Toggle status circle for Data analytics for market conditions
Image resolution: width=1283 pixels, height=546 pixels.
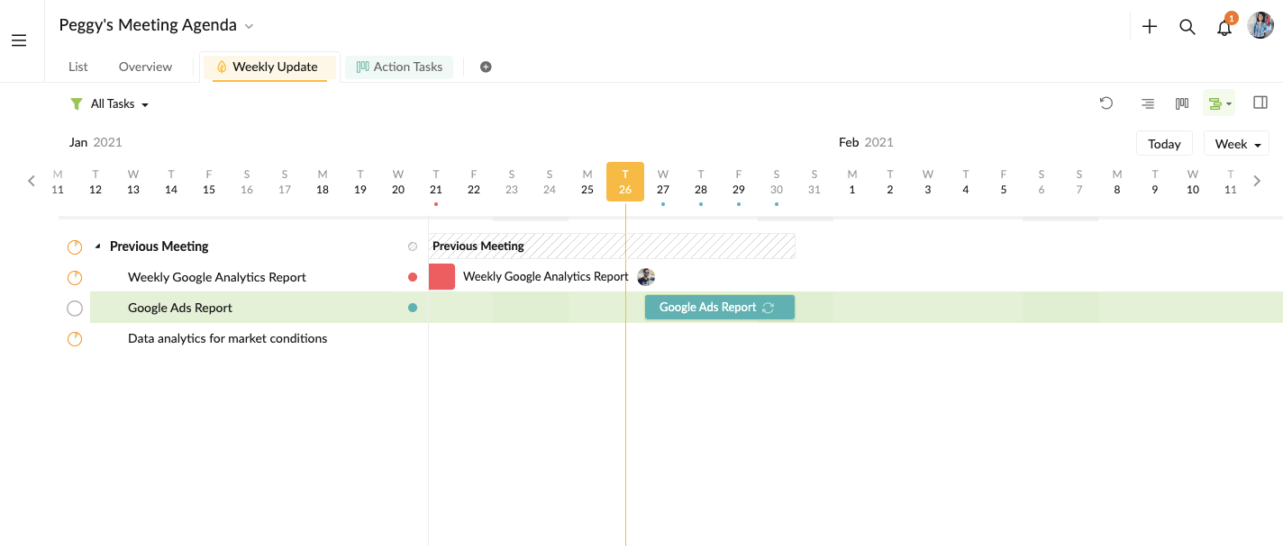pyautogui.click(x=75, y=339)
